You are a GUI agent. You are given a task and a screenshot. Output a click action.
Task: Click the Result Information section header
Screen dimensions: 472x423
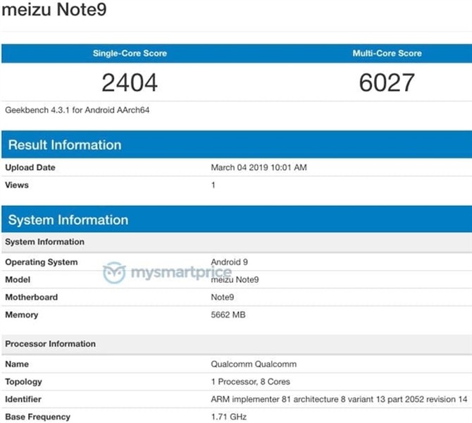[65, 145]
